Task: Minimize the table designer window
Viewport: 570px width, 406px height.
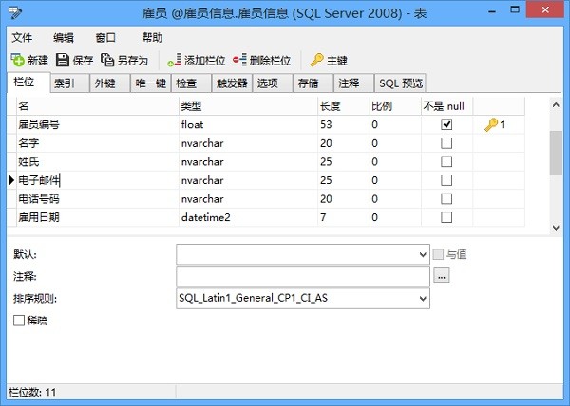Action: click(492, 10)
